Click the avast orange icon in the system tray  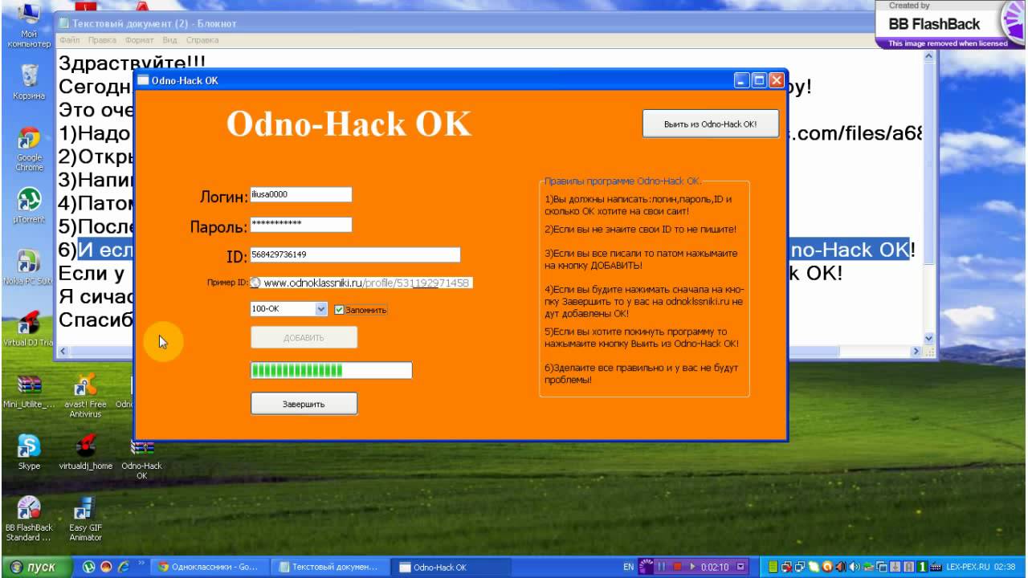828,567
